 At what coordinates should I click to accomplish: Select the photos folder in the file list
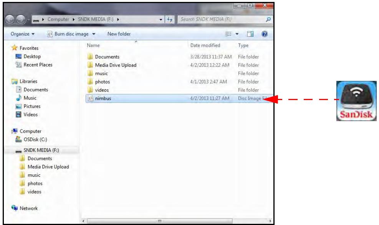click(x=102, y=82)
